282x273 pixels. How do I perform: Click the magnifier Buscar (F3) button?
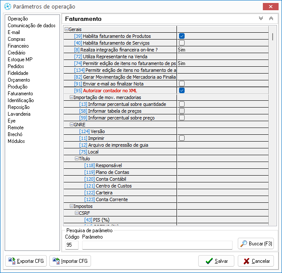[256, 244]
